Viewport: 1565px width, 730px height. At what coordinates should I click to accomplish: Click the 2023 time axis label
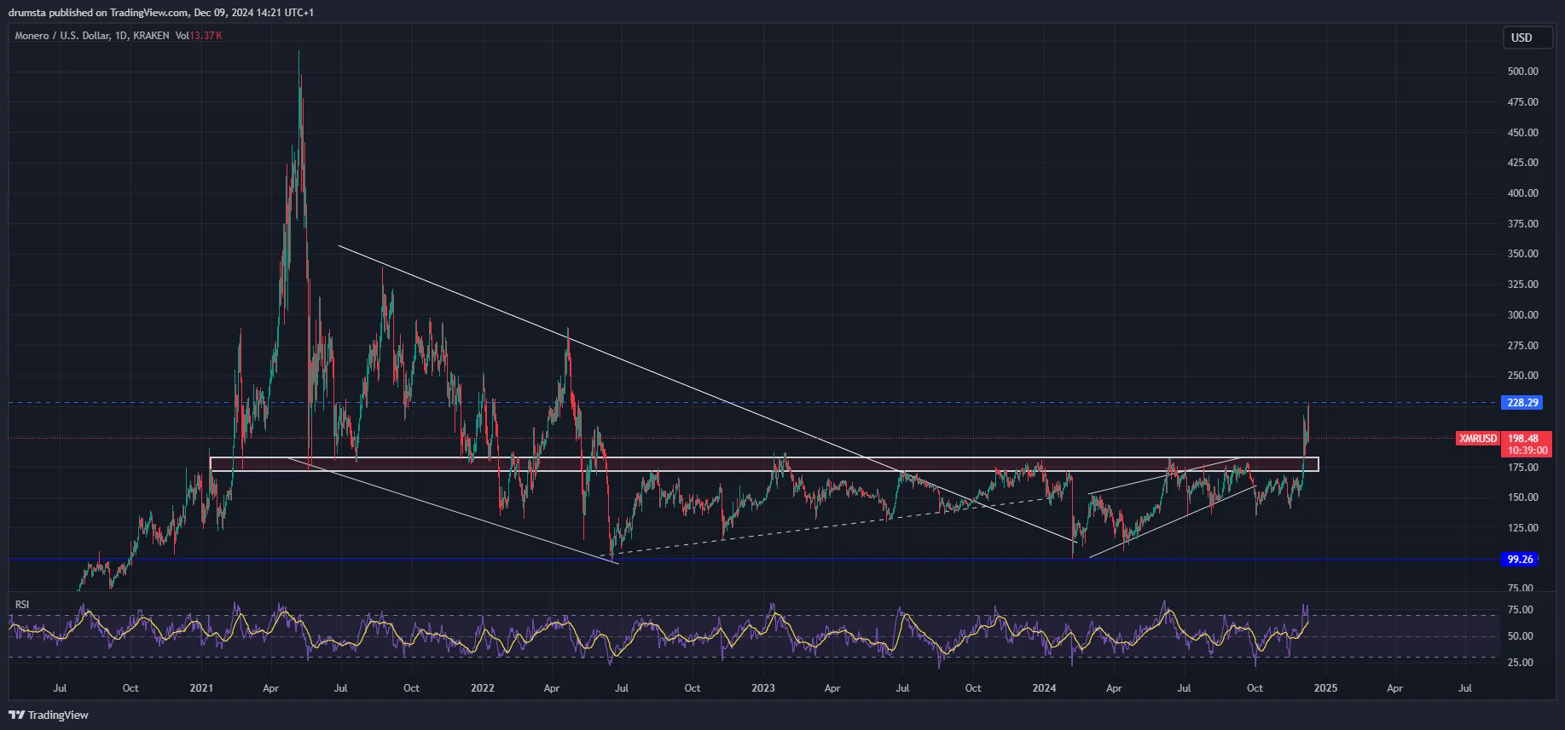tap(763, 688)
